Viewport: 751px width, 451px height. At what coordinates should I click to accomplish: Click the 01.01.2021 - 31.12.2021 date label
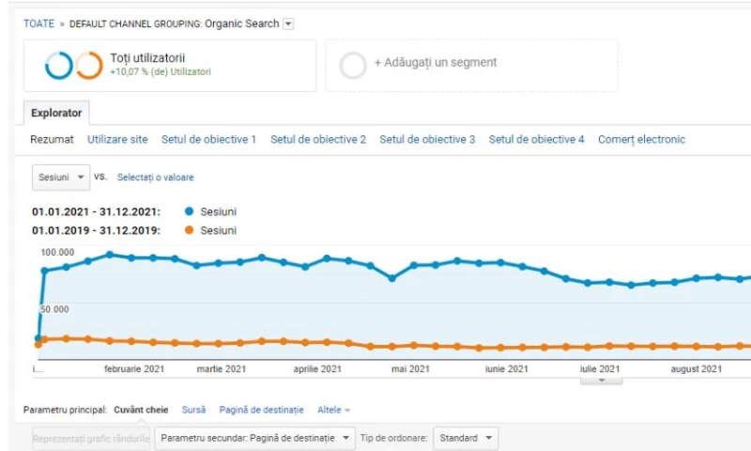[x=97, y=211]
